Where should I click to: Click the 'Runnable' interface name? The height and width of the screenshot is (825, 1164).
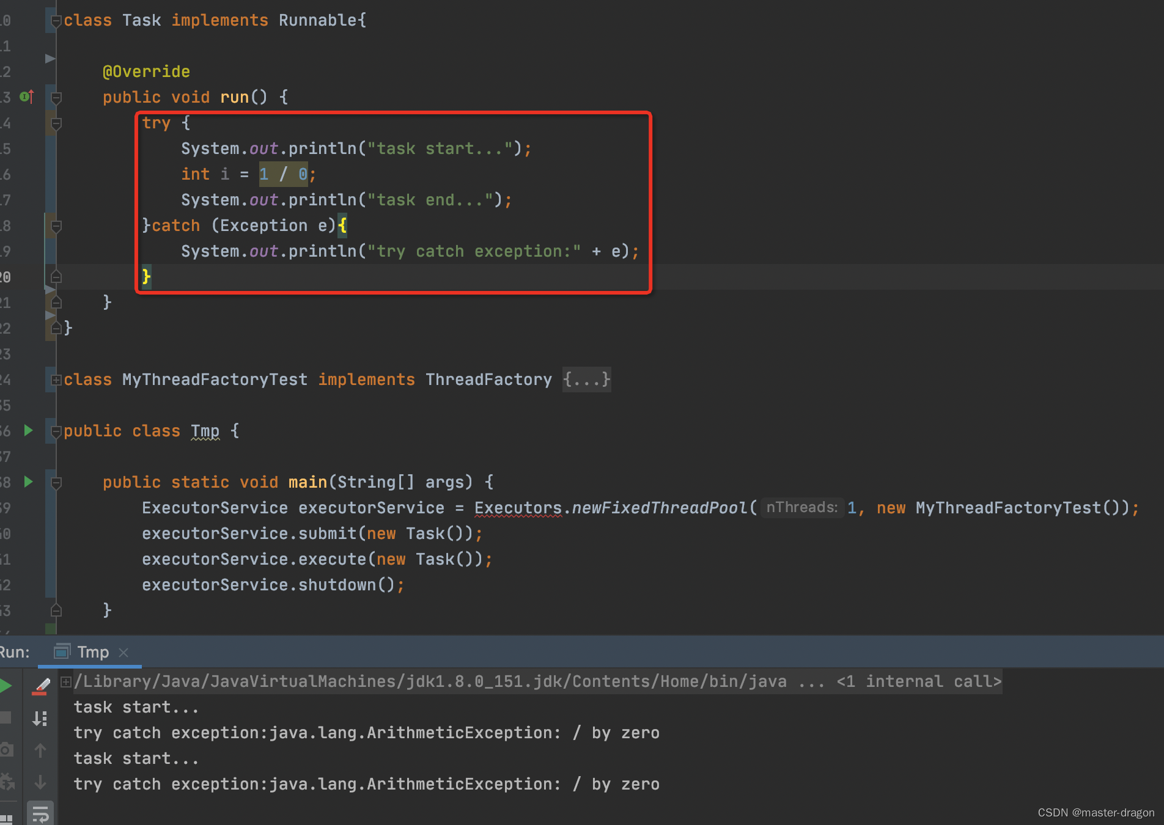(x=317, y=20)
